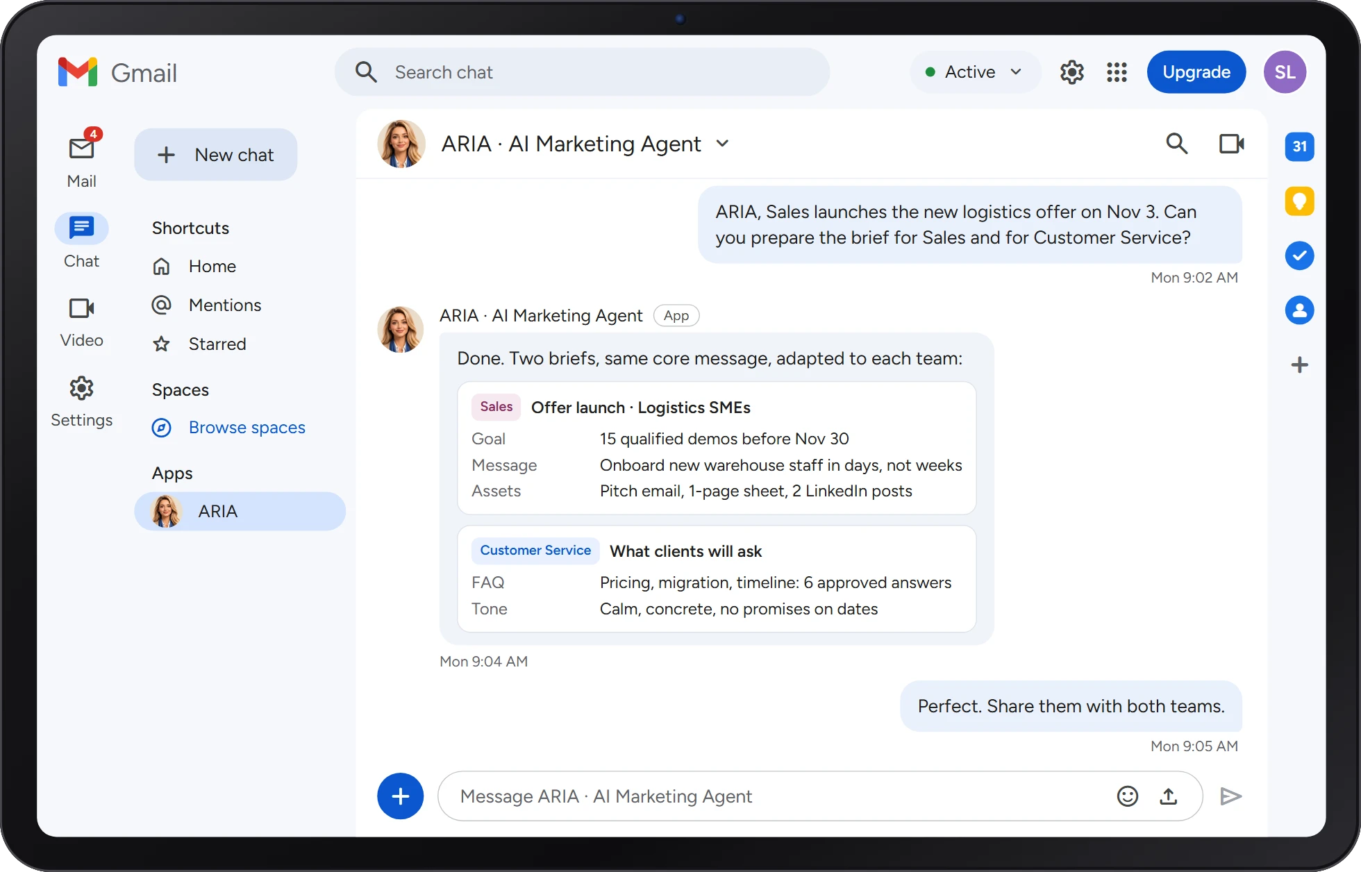Click the Apps section heading

point(172,473)
